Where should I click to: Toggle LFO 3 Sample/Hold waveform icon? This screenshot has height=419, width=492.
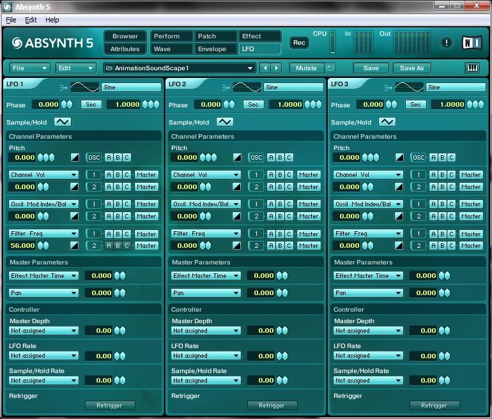[x=387, y=122]
